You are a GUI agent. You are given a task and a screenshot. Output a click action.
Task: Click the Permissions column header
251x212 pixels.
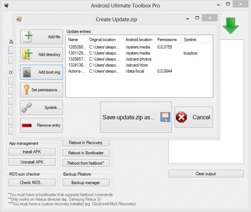(168, 40)
